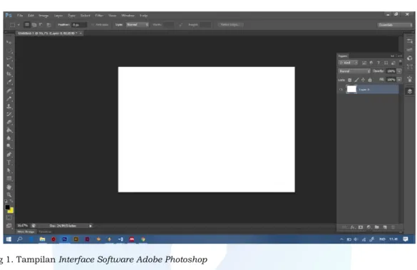Select the Crop tool
Viewport: 417px width, 270px height.
[x=9, y=74]
